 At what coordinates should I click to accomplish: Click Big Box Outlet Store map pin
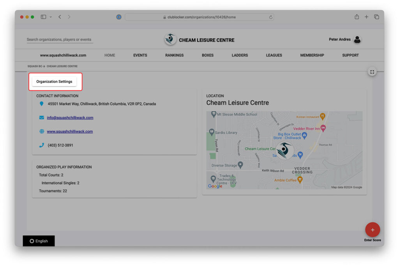click(304, 136)
